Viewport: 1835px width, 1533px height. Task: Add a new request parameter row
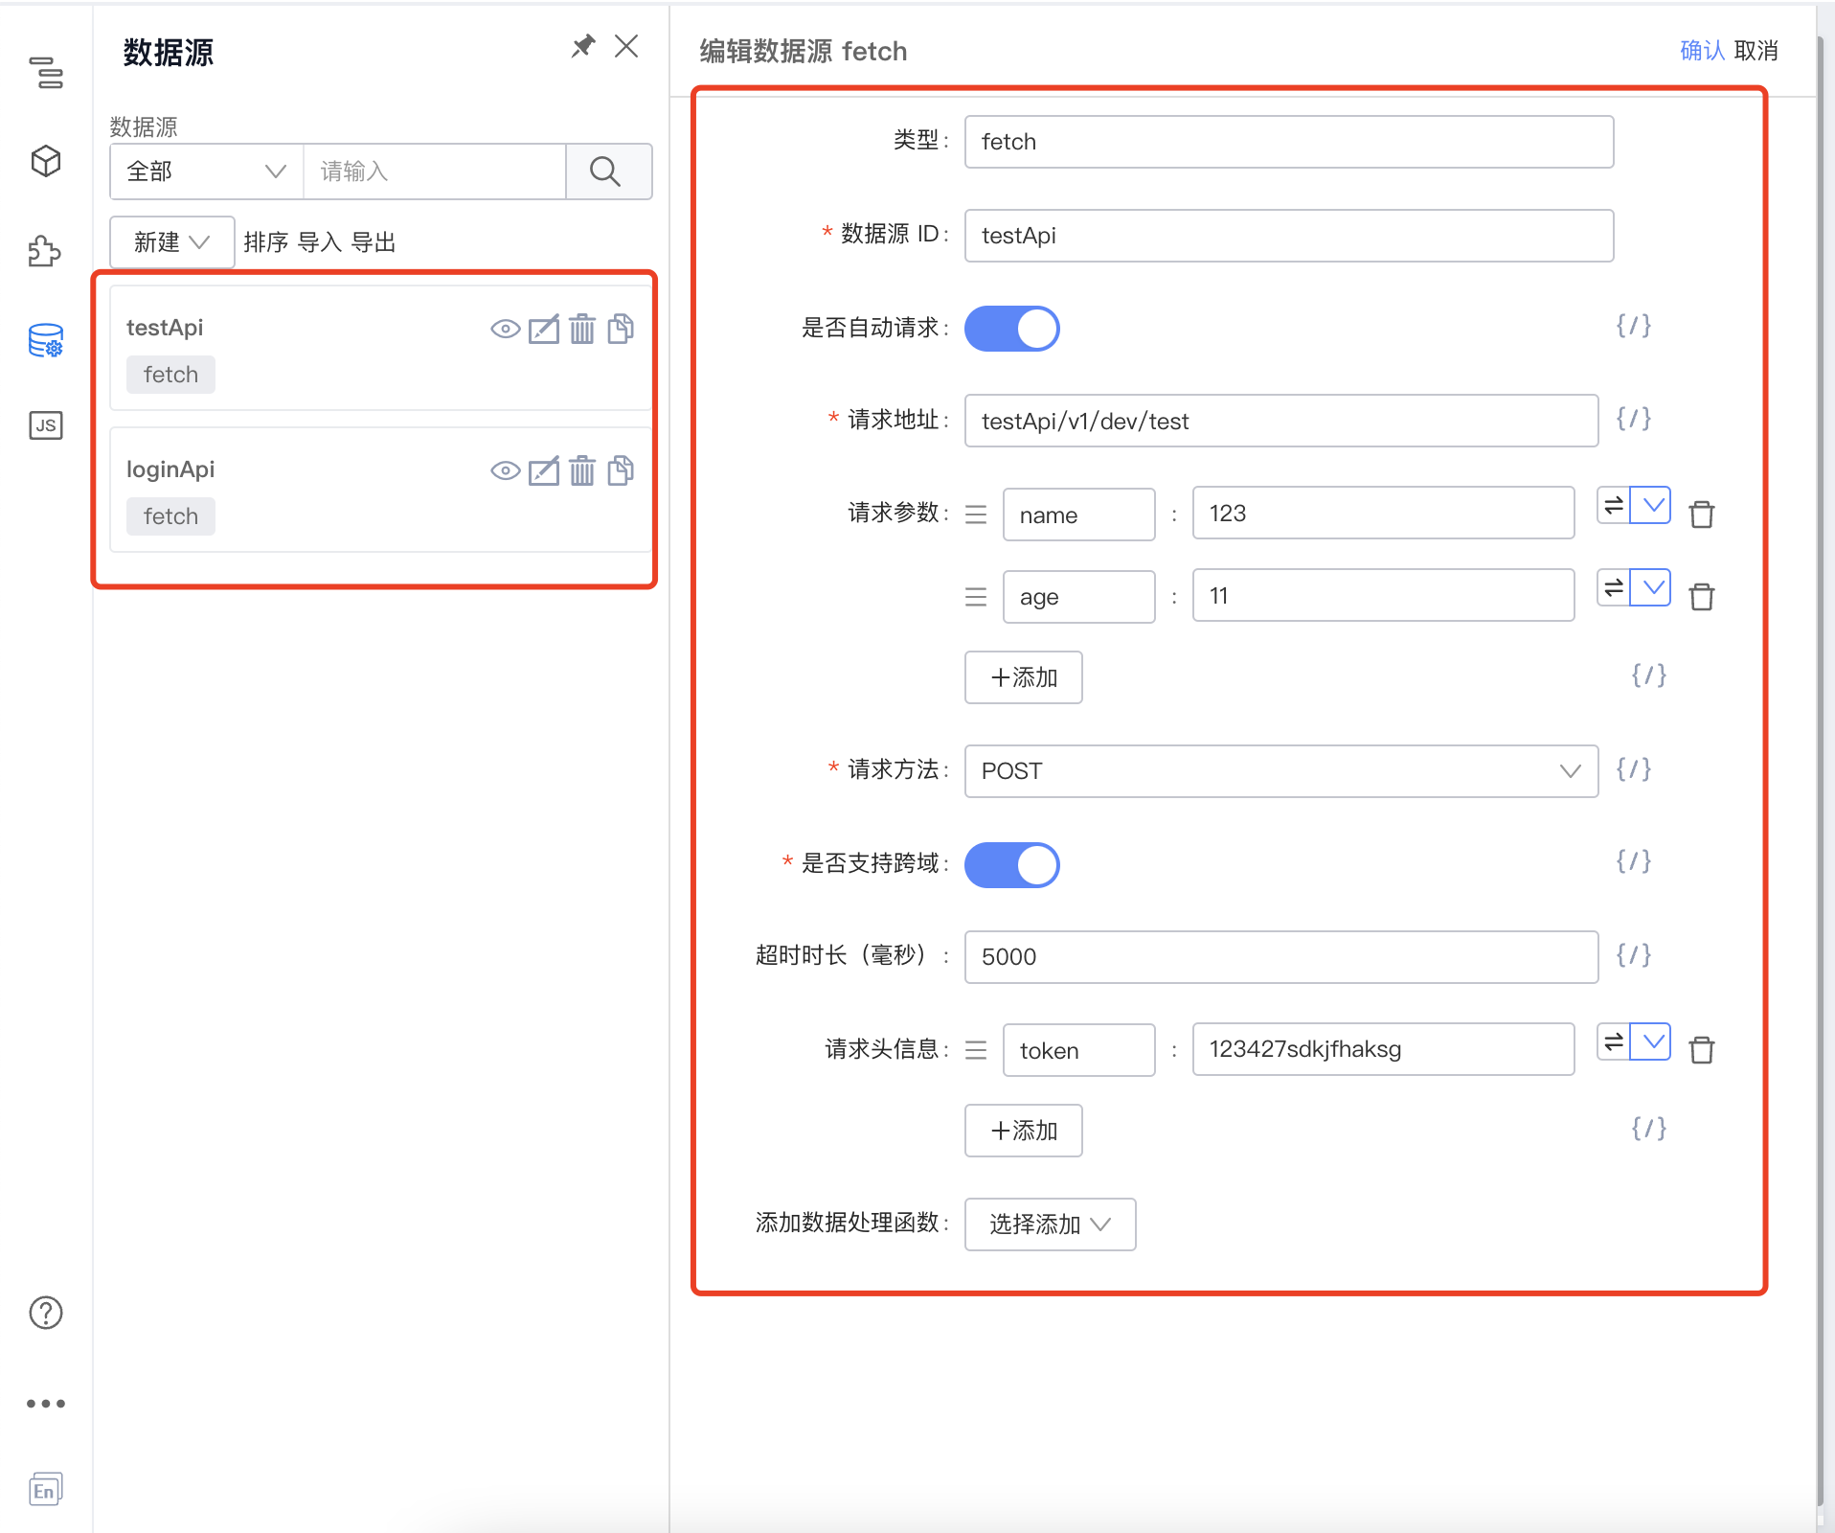[1023, 677]
